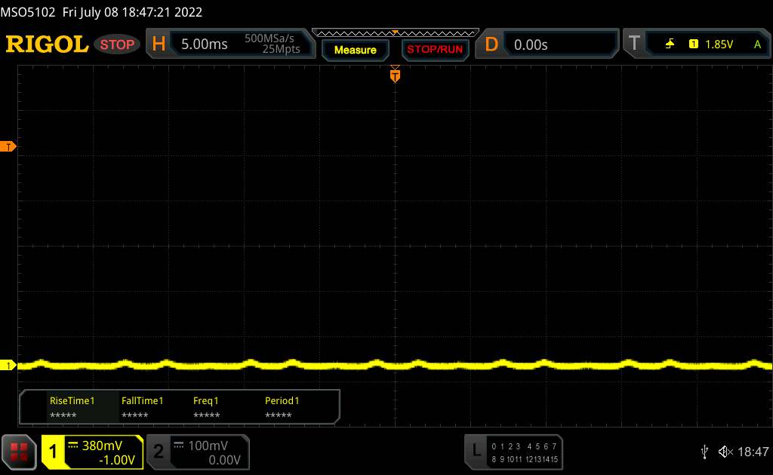The image size is (773, 475).
Task: Enable channel 2 showing 100mV
Action: 196,452
